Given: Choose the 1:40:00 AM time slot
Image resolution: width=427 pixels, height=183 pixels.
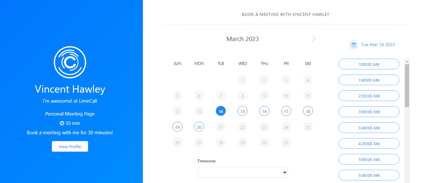Looking at the screenshot, I should 369,80.
